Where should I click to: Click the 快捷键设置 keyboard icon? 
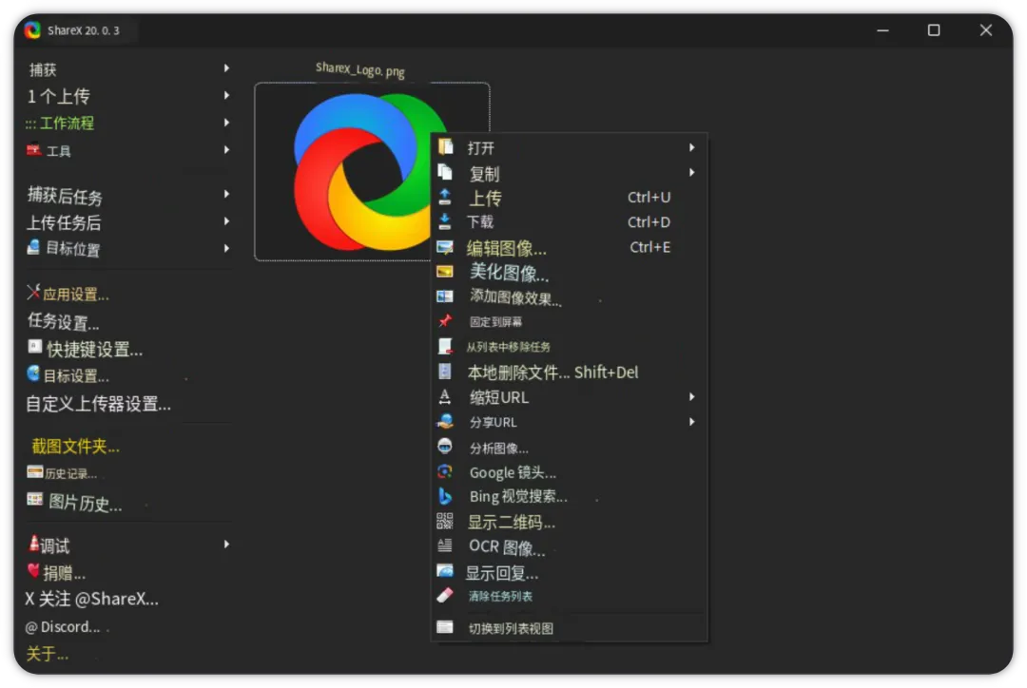click(x=35, y=347)
